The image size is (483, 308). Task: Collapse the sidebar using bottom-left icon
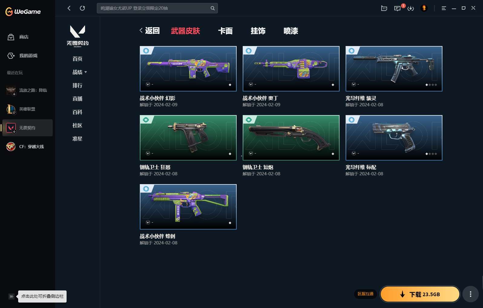11,296
